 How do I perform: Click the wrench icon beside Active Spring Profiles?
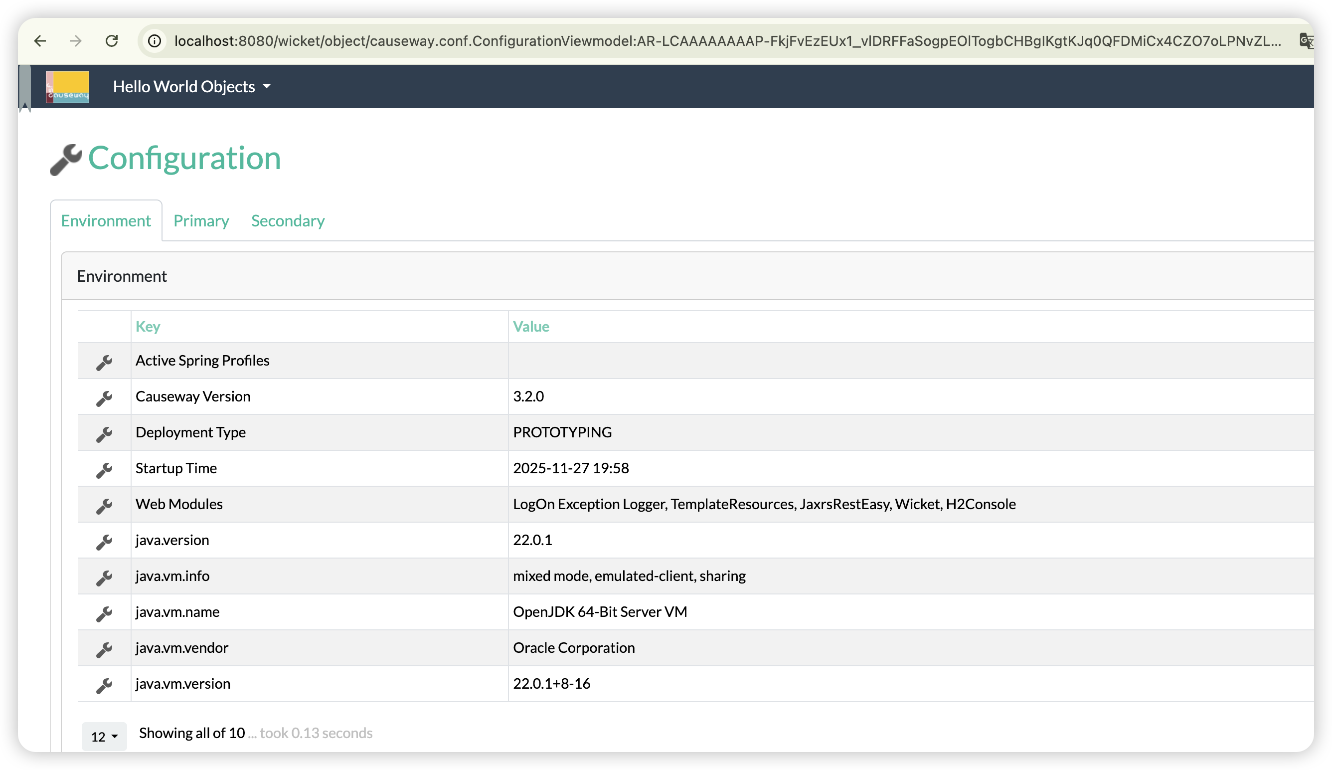(104, 362)
